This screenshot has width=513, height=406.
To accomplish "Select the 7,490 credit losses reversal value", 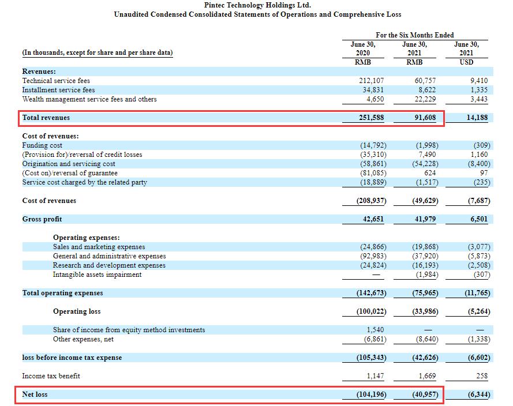I will (x=427, y=155).
